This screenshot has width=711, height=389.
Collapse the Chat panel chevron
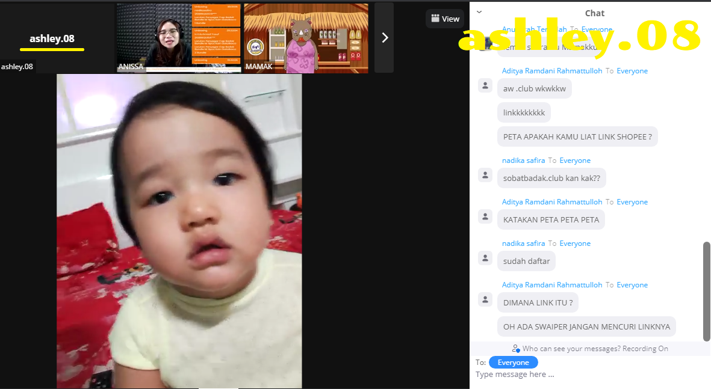(x=479, y=12)
